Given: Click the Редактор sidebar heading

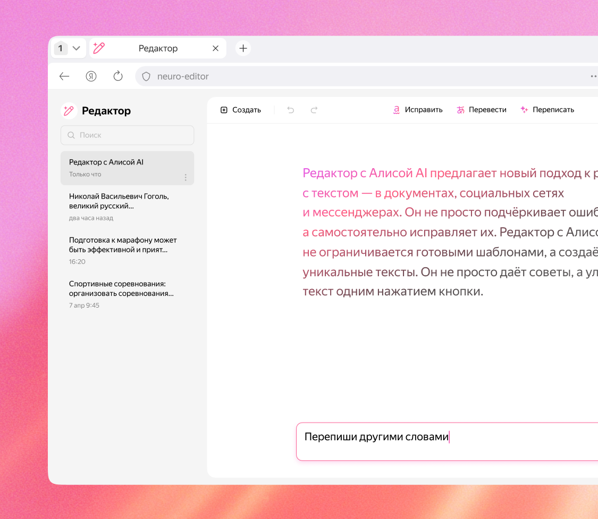Looking at the screenshot, I should click(x=106, y=111).
